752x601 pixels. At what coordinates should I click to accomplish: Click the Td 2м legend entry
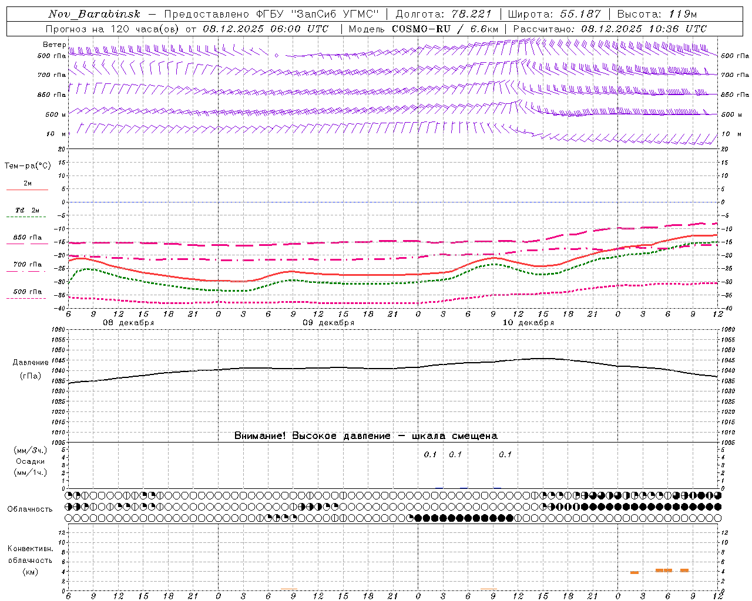[x=28, y=210]
